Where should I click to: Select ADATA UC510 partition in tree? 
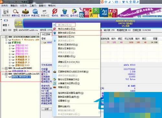tap(21, 77)
